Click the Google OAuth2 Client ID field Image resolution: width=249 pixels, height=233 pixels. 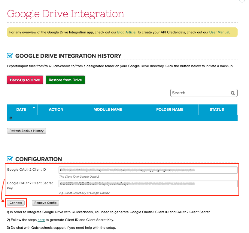pos(148,170)
